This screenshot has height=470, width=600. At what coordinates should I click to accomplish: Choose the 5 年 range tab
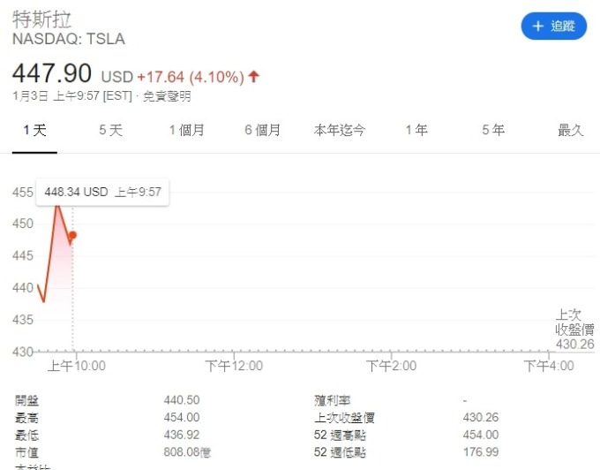pyautogui.click(x=493, y=130)
